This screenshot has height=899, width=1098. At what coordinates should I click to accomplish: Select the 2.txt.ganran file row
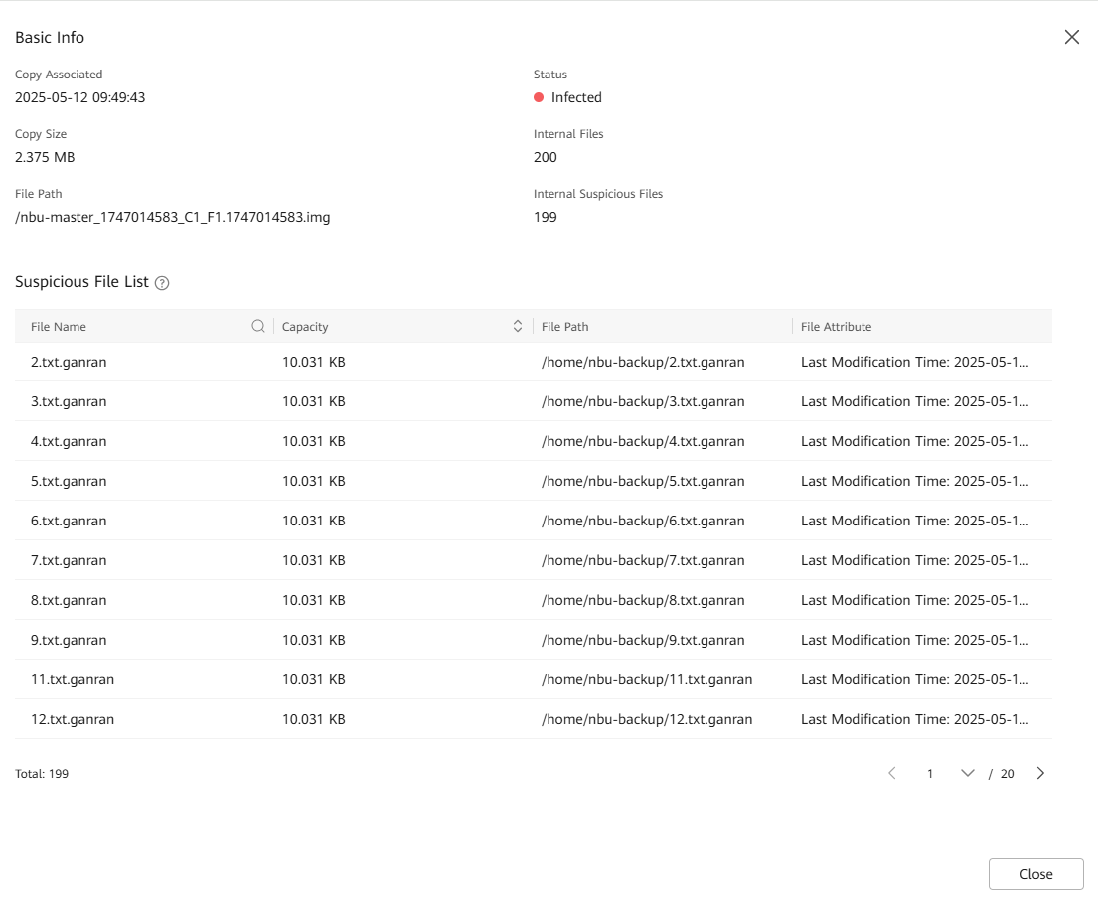coord(69,362)
